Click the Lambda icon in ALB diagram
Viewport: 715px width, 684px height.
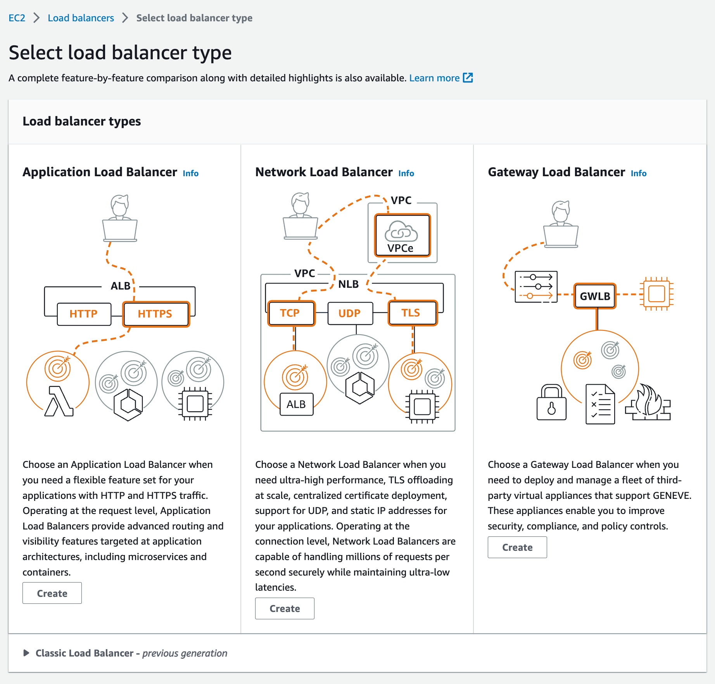pos(59,401)
